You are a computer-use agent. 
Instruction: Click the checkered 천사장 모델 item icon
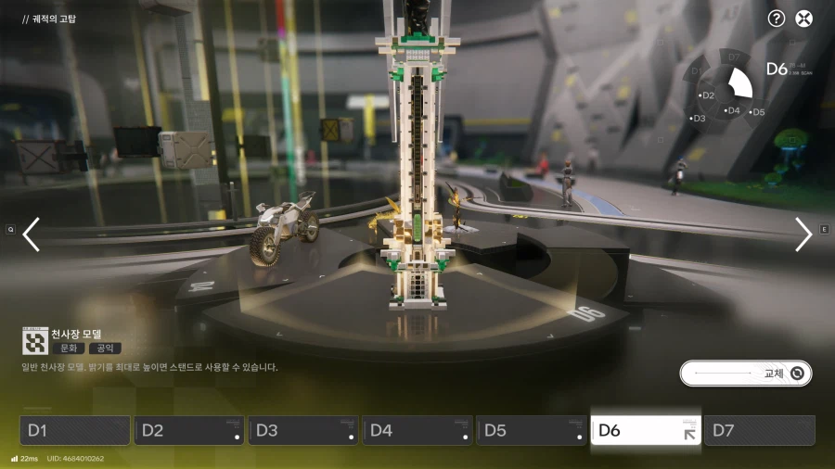[34, 341]
